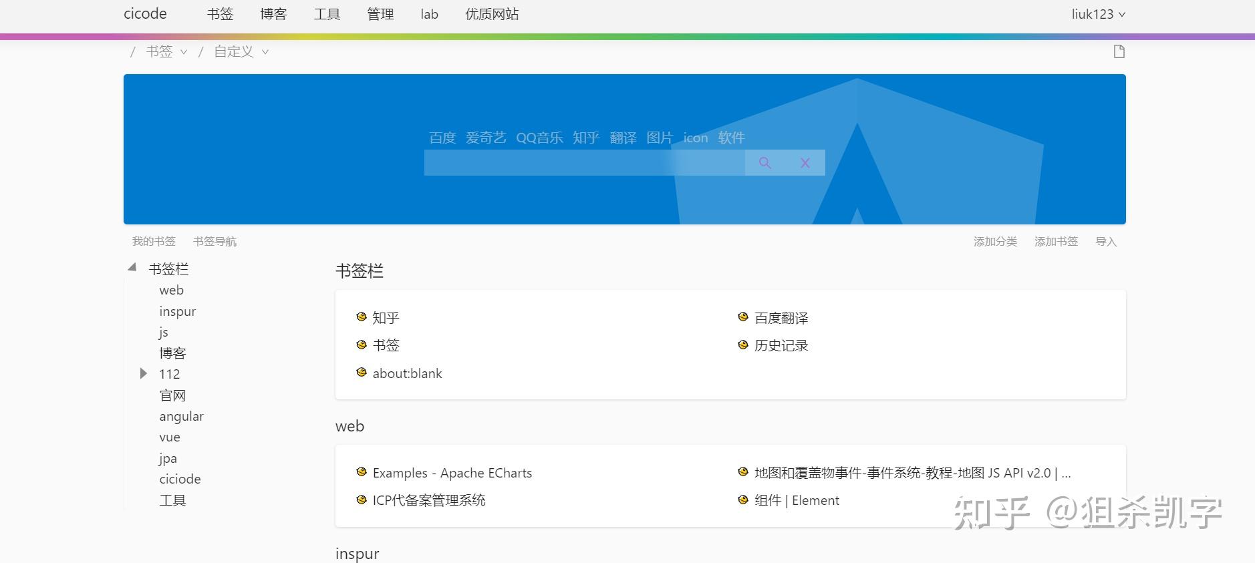Click favicon next to about:blank bookmark
This screenshot has width=1255, height=563.
362,373
